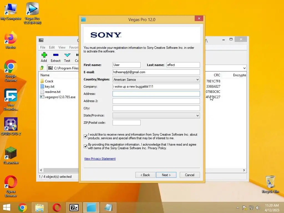Screen dimensions: 284x213
Task: Click the City input field
Action: tap(156, 108)
